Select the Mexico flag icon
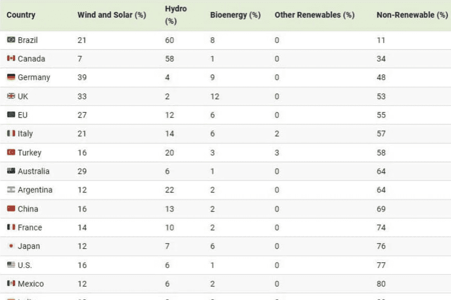Image resolution: width=451 pixels, height=300 pixels. (x=11, y=283)
